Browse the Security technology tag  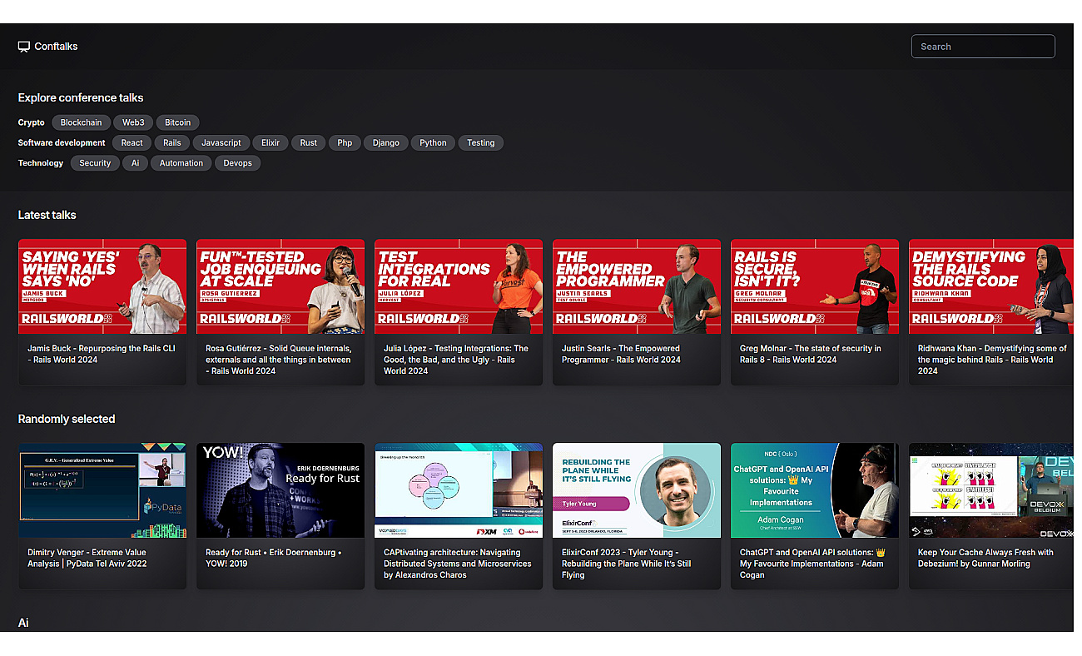coord(95,163)
